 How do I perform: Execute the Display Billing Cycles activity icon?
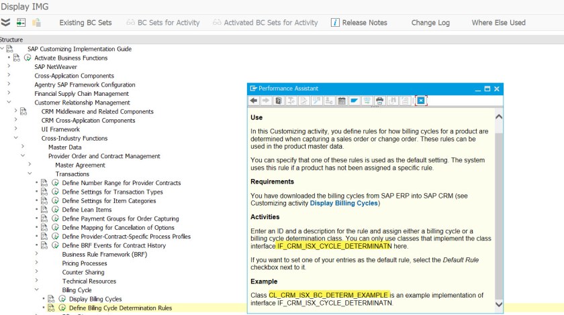62,299
